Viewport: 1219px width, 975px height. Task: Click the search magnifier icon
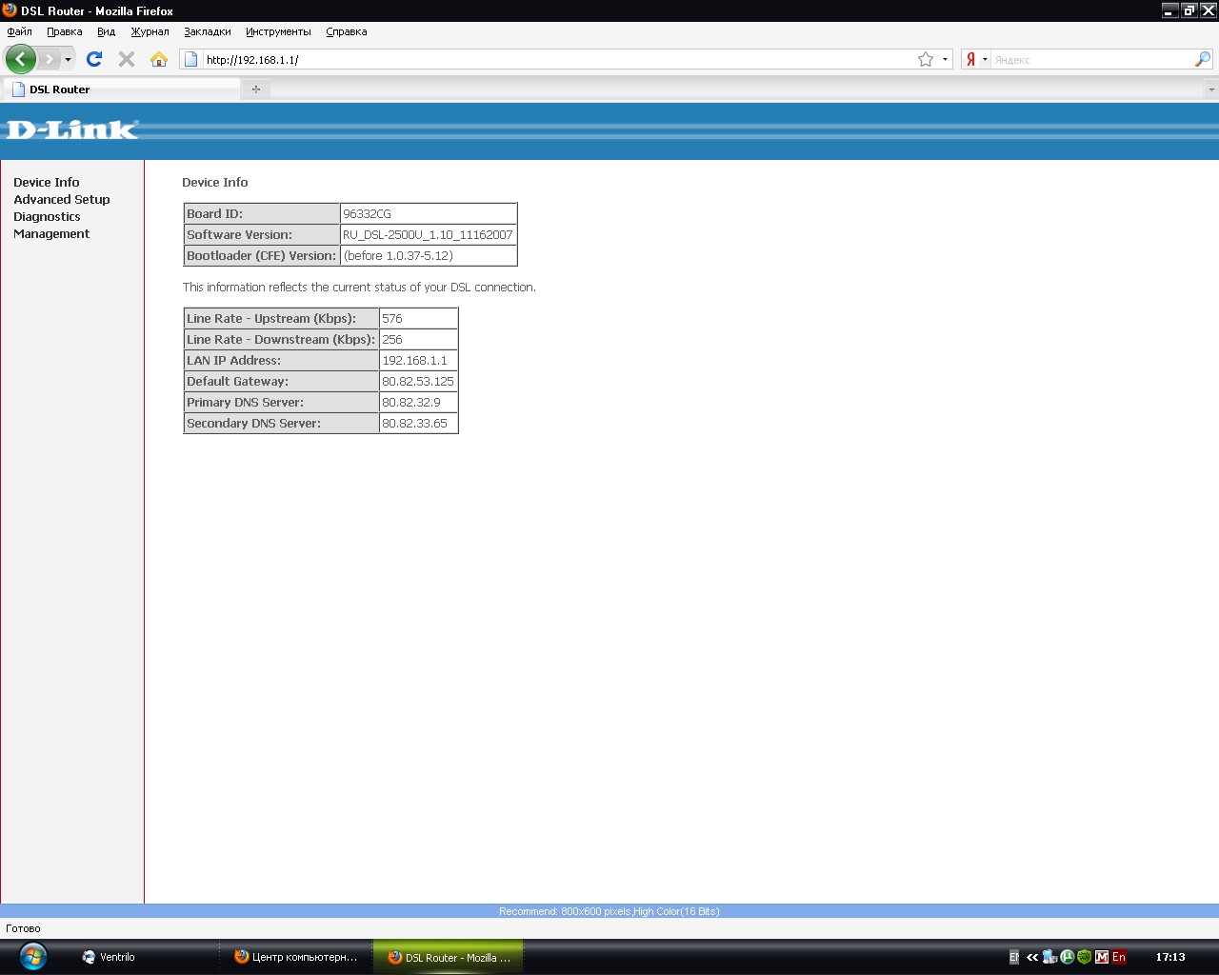pos(1202,59)
